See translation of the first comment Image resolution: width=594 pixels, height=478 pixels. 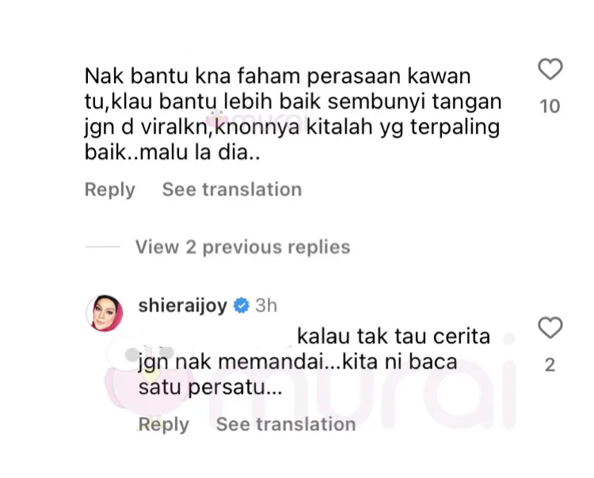[x=232, y=189]
